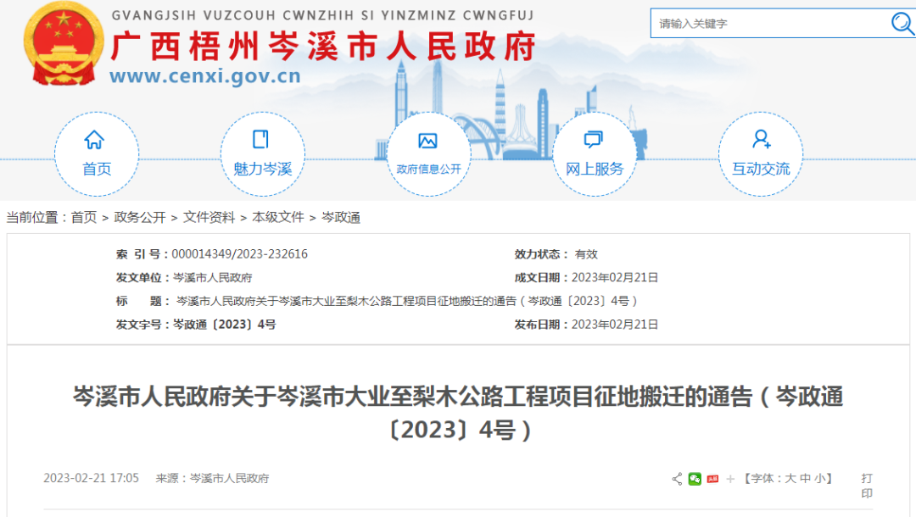Open 政务公开 in the breadcrumb
Screen dimensions: 916x517
(x=140, y=218)
